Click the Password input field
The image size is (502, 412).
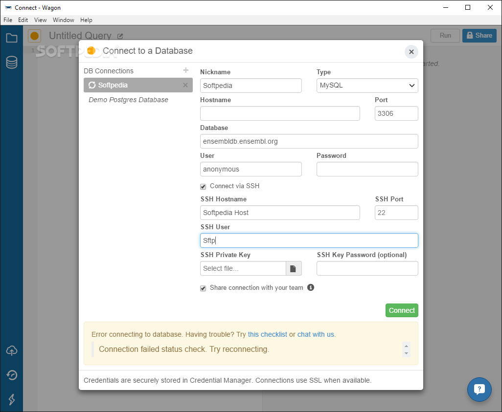click(x=367, y=169)
